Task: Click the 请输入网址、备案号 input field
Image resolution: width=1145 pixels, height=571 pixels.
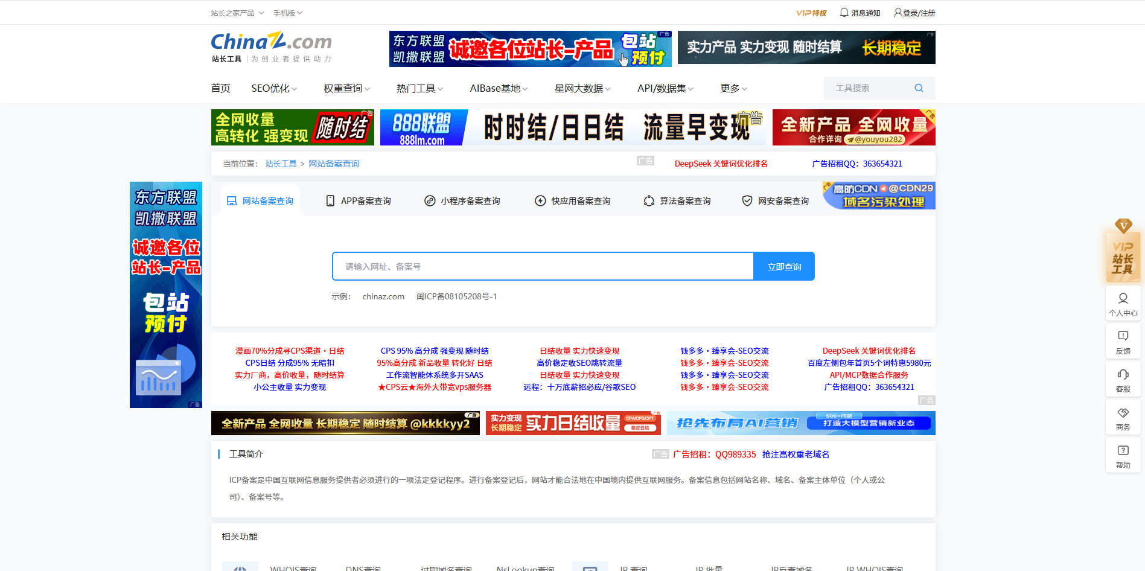Action: tap(542, 266)
